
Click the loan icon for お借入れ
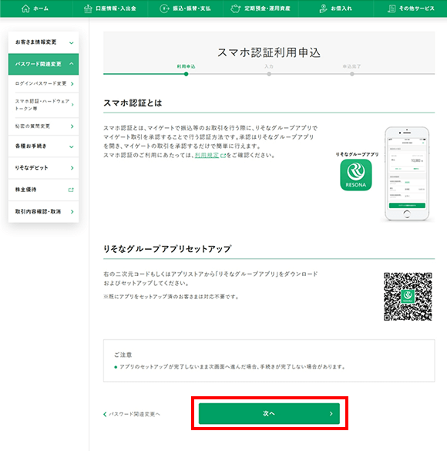click(x=323, y=8)
